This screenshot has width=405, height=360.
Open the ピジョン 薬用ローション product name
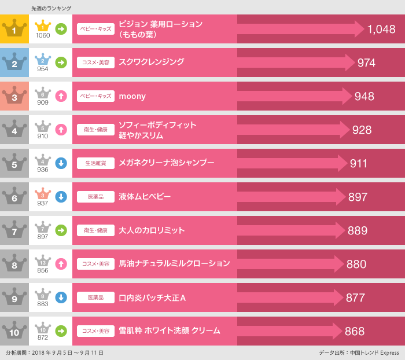click(x=160, y=29)
